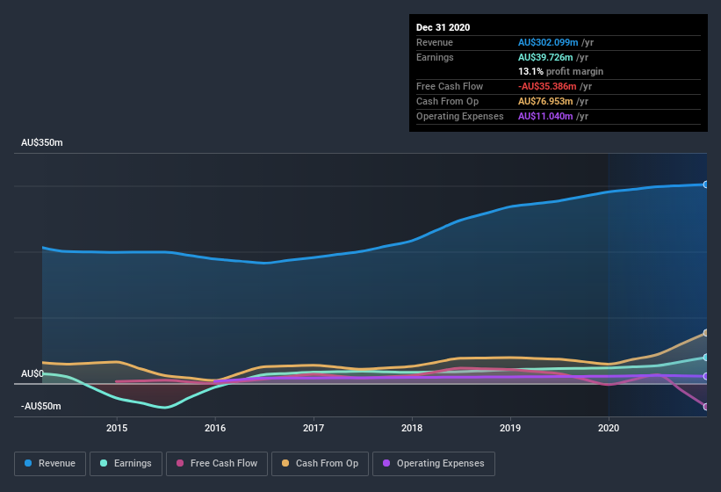This screenshot has width=721, height=492.
Task: Click the pink Free Cash Flow endpoint marker
Action: point(706,406)
